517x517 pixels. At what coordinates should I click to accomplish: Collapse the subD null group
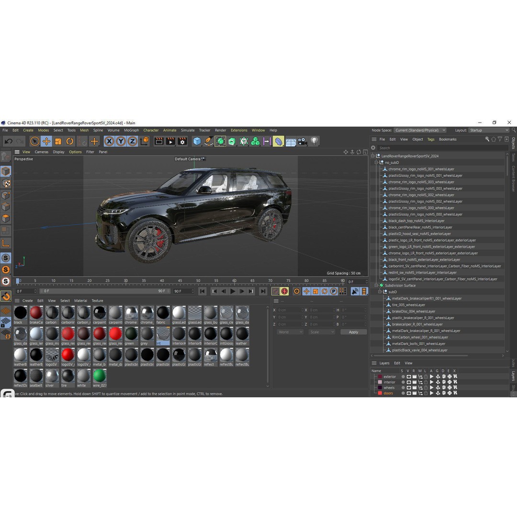pos(380,292)
